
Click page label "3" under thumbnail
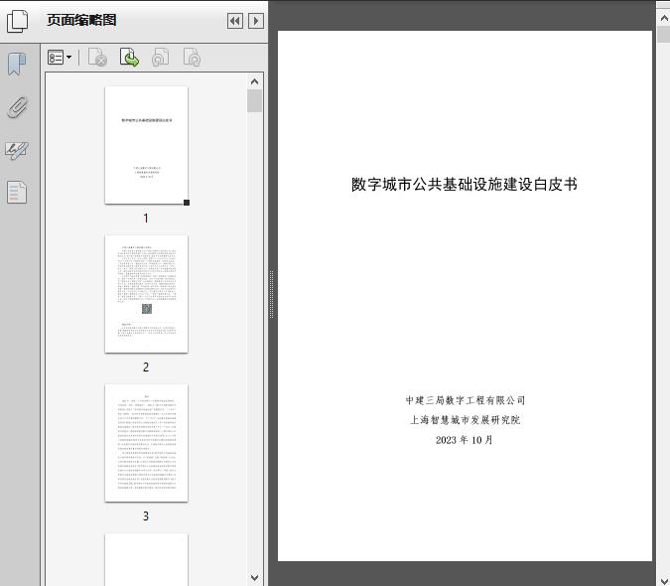coord(146,516)
